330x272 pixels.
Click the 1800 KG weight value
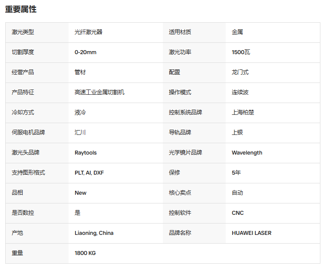pos(85,253)
